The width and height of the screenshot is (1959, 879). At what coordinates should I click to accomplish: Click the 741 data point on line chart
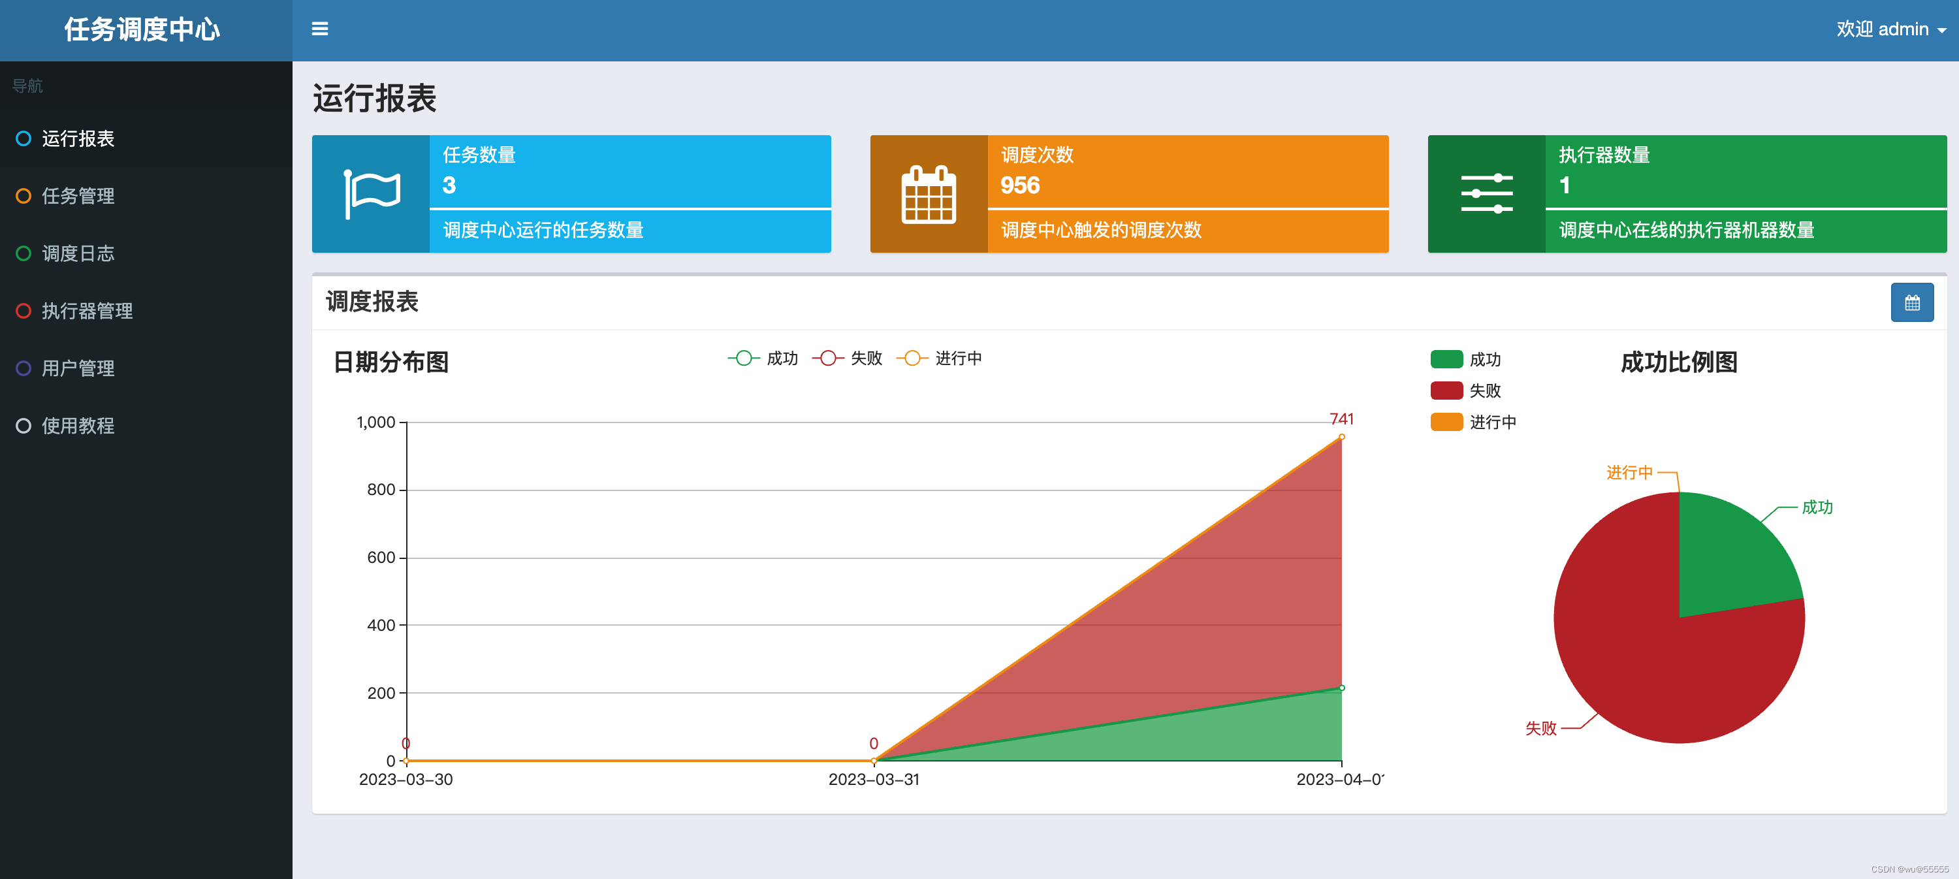pos(1341,436)
